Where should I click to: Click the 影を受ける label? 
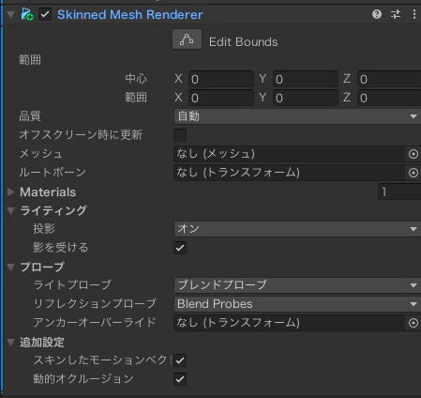[61, 248]
